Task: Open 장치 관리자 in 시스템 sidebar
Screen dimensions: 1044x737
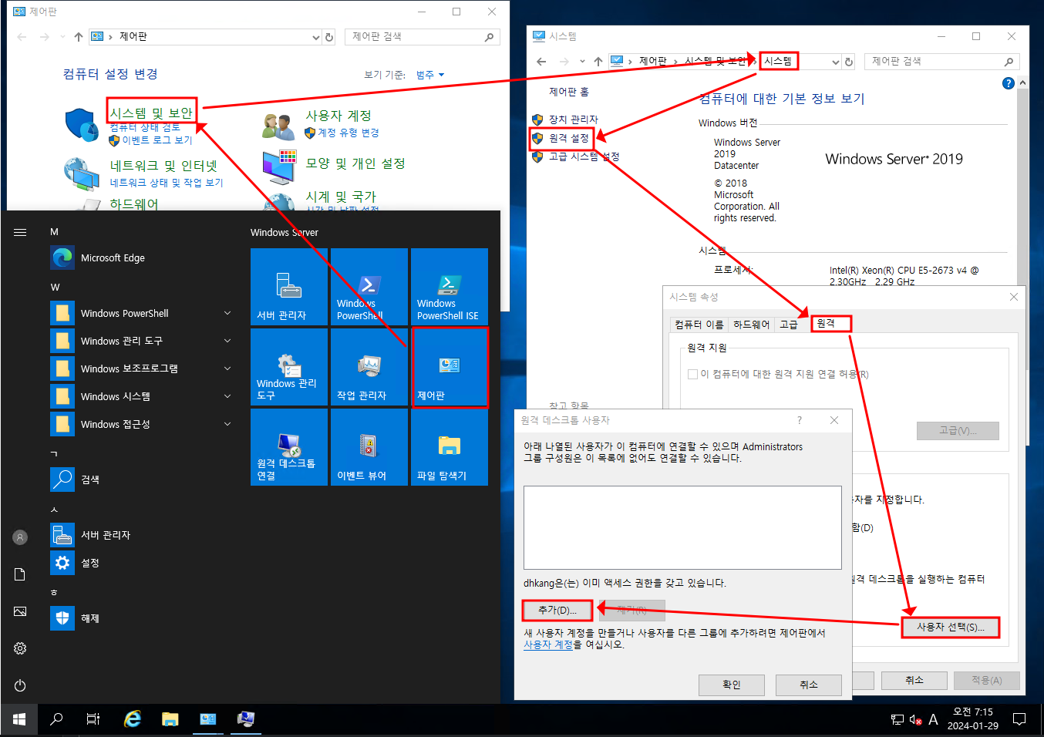Action: tap(574, 119)
